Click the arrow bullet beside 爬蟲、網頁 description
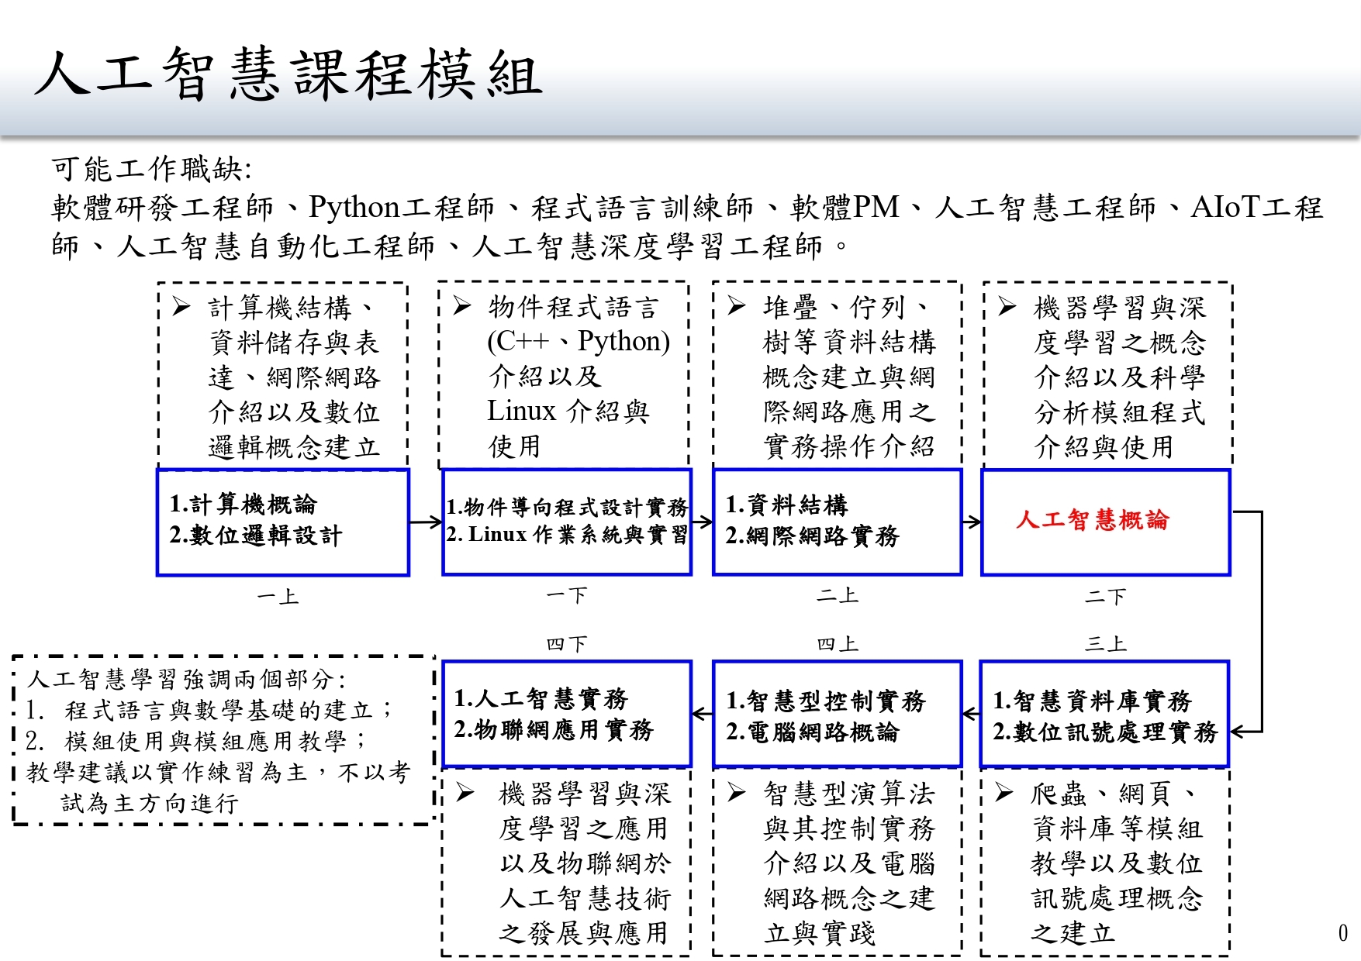 (x=1003, y=792)
